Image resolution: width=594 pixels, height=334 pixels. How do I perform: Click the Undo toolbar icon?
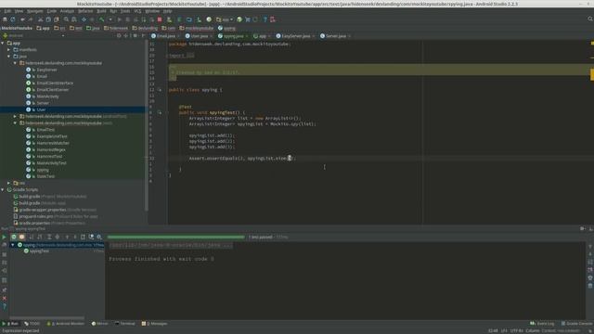tap(22, 19)
